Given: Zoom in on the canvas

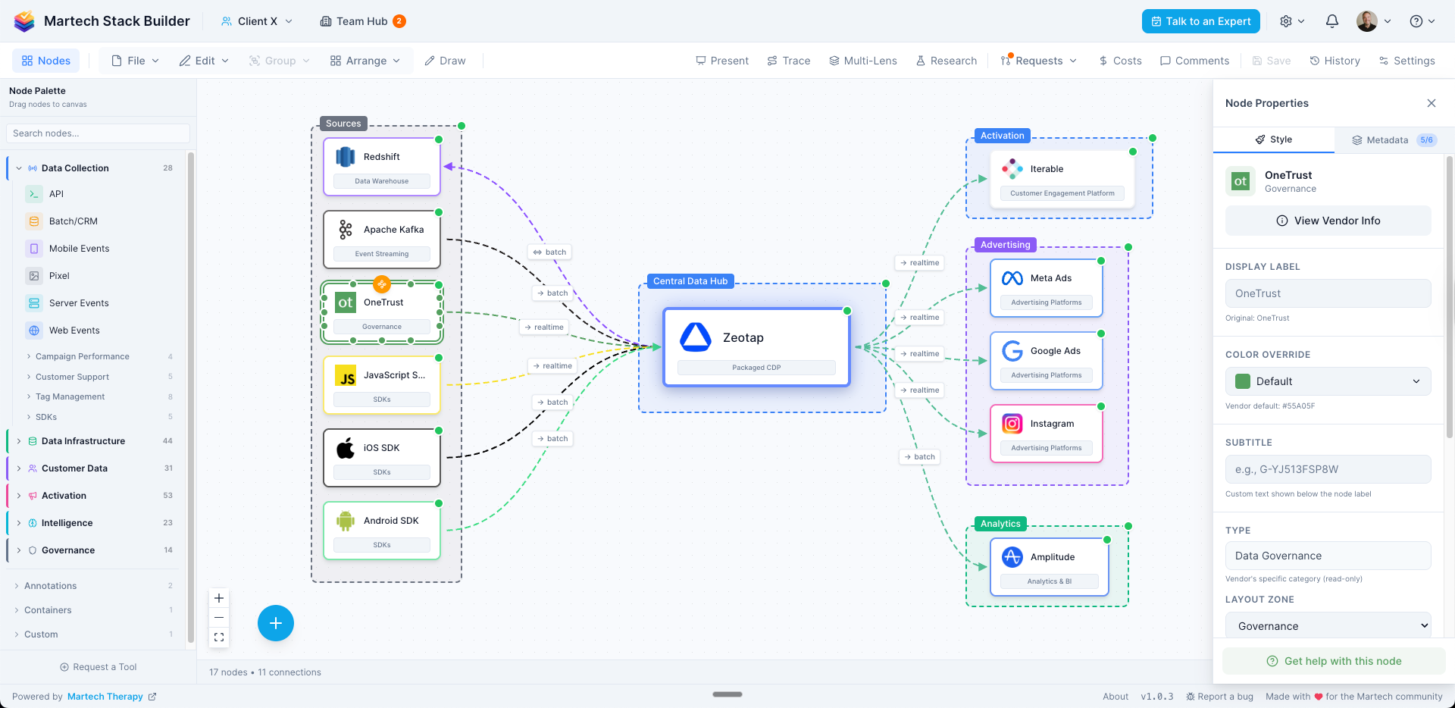Looking at the screenshot, I should click(x=219, y=598).
